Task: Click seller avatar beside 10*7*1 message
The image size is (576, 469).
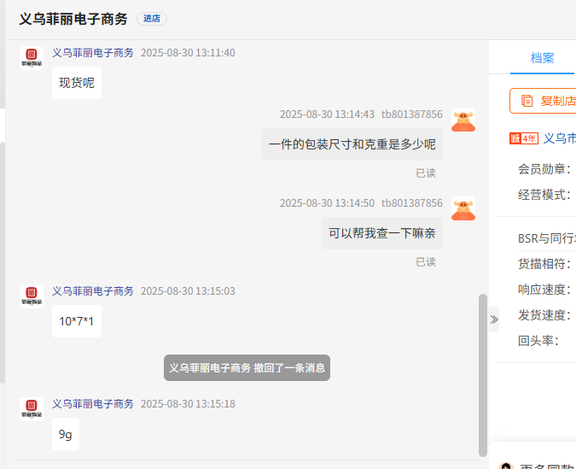Action: (x=32, y=296)
